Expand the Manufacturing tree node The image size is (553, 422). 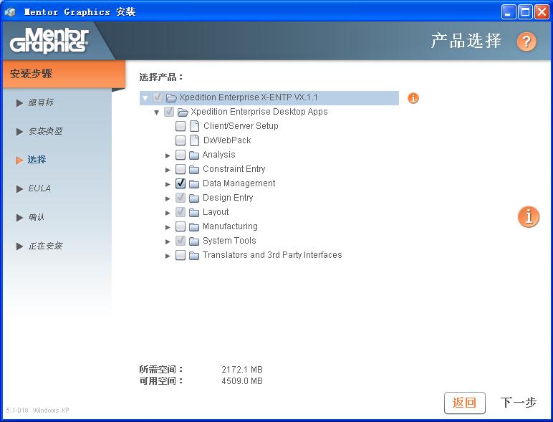coord(168,227)
